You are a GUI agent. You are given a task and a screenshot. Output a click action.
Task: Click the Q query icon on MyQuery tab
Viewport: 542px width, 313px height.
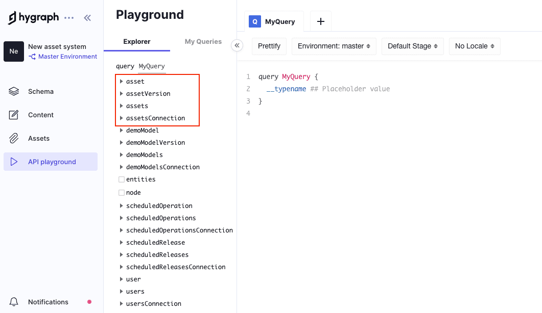click(x=255, y=21)
